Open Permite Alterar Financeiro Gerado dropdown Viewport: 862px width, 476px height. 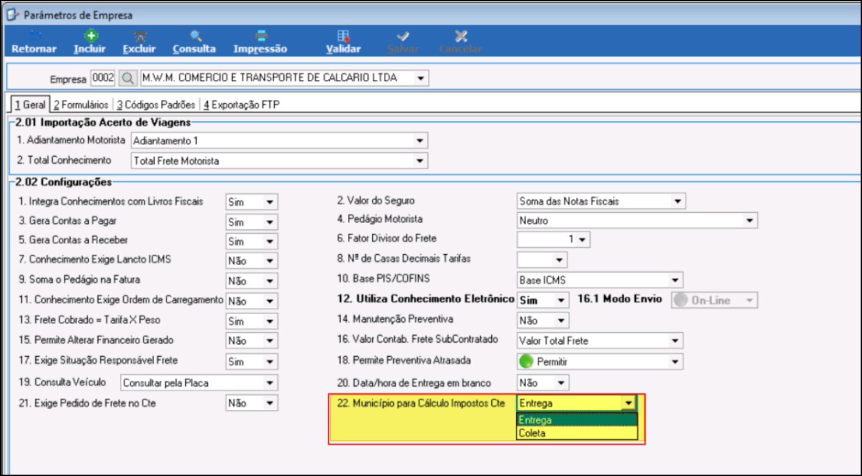[x=270, y=341]
